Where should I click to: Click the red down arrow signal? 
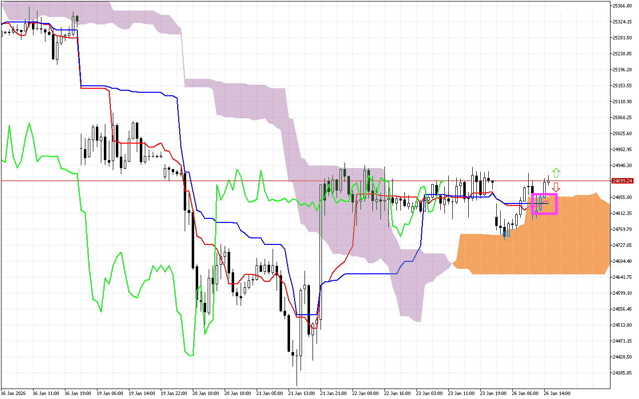coord(556,187)
